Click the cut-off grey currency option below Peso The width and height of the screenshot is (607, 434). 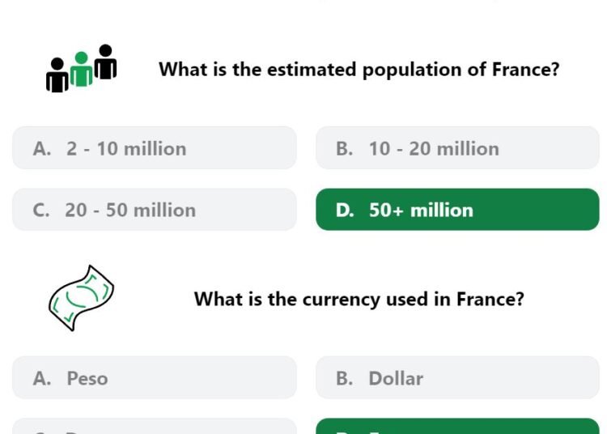pos(155,426)
